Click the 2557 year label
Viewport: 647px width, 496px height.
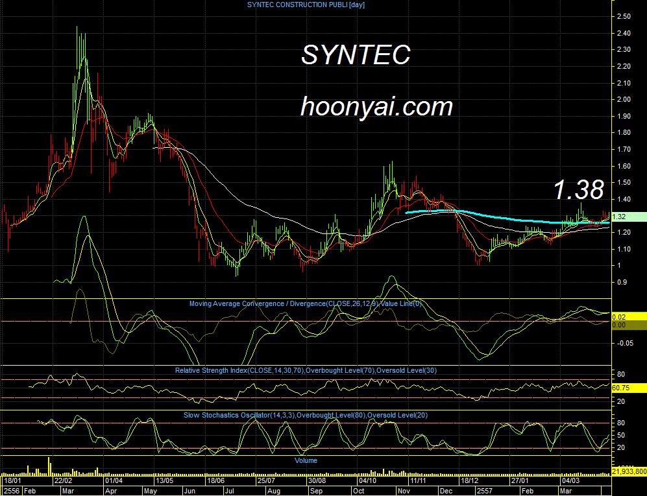point(484,491)
